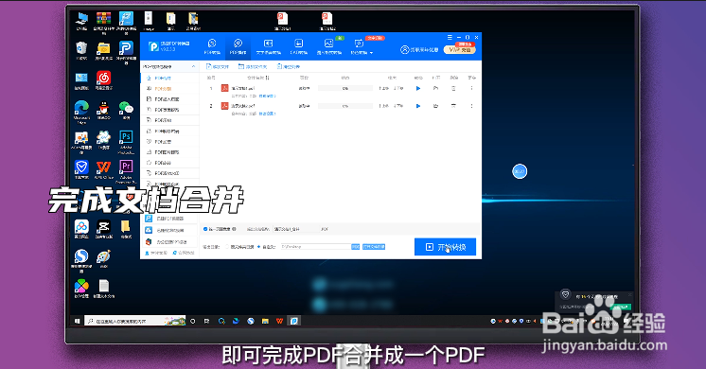Open the Recycle Bin desktop icon

click(81, 50)
